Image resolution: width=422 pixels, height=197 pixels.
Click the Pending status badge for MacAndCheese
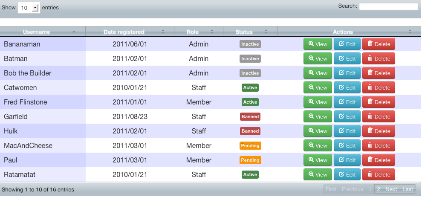pos(250,146)
